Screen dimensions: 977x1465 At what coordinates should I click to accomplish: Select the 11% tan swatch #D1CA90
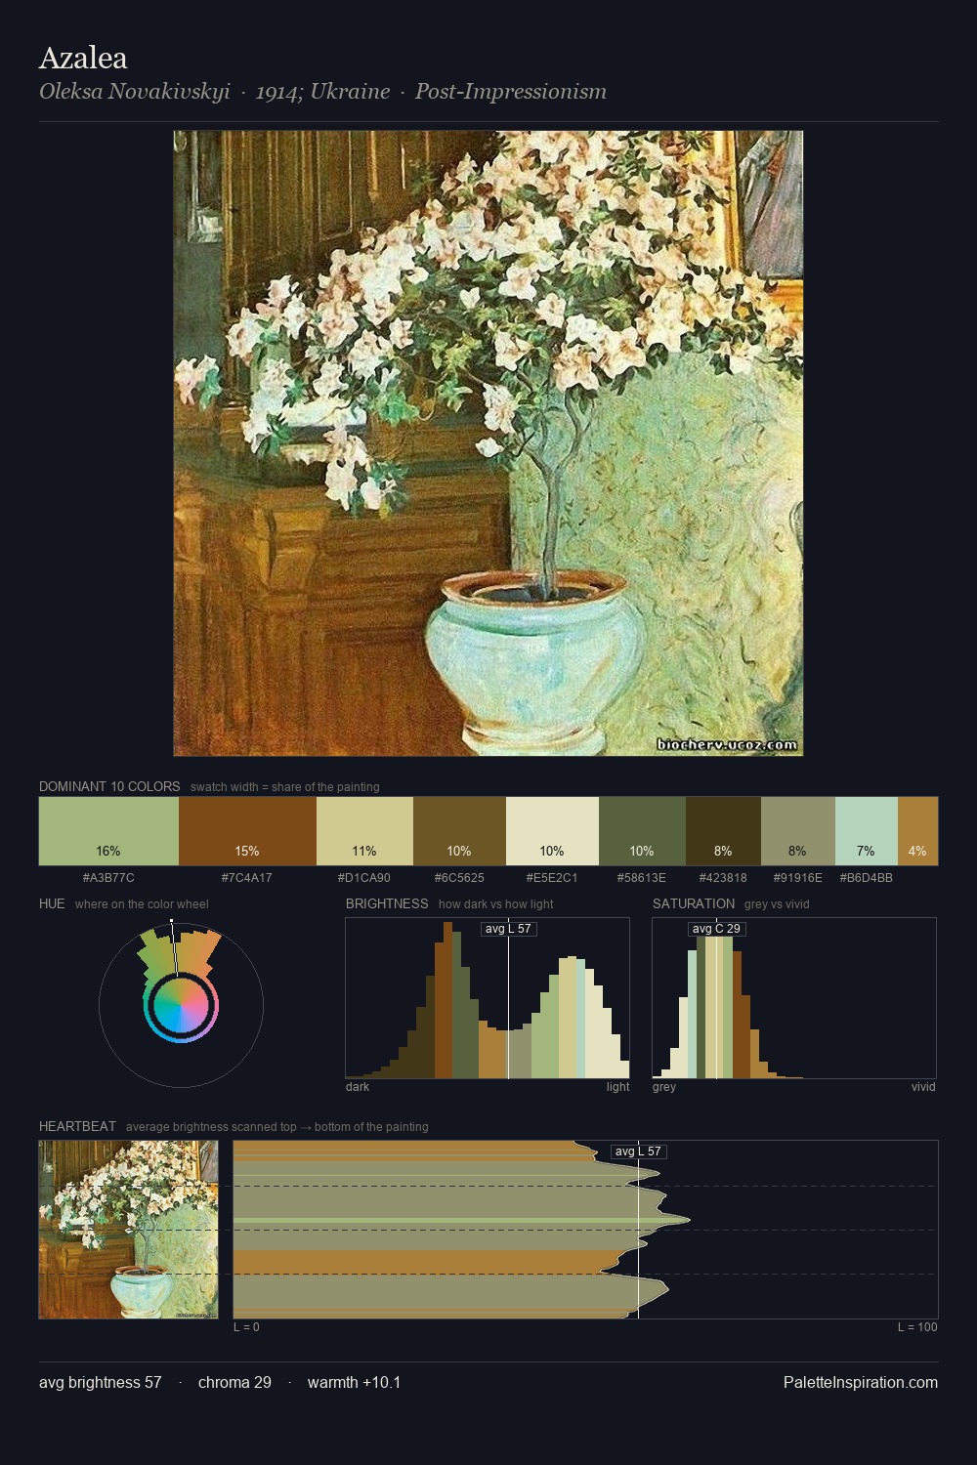click(x=364, y=831)
